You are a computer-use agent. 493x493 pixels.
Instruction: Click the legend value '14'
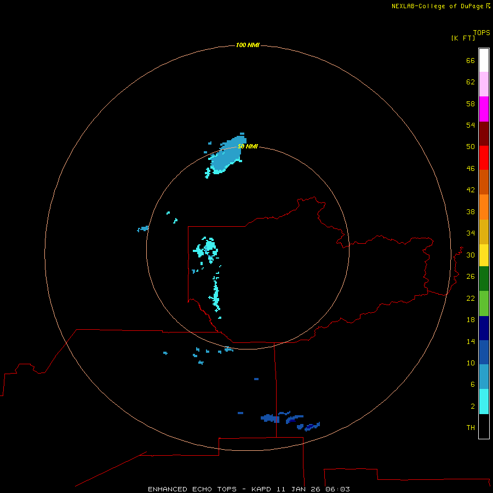pyautogui.click(x=471, y=341)
